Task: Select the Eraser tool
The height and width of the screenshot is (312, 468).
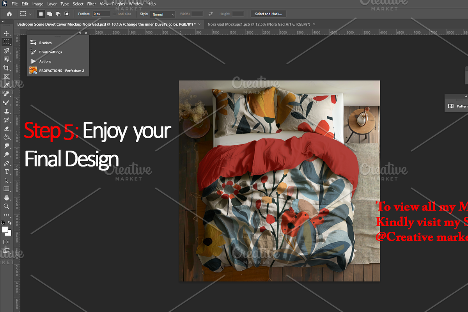Action: click(6, 128)
